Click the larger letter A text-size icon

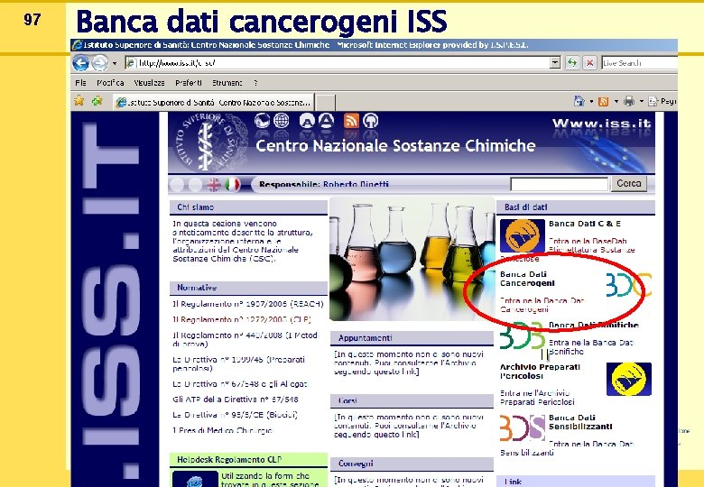[326, 121]
